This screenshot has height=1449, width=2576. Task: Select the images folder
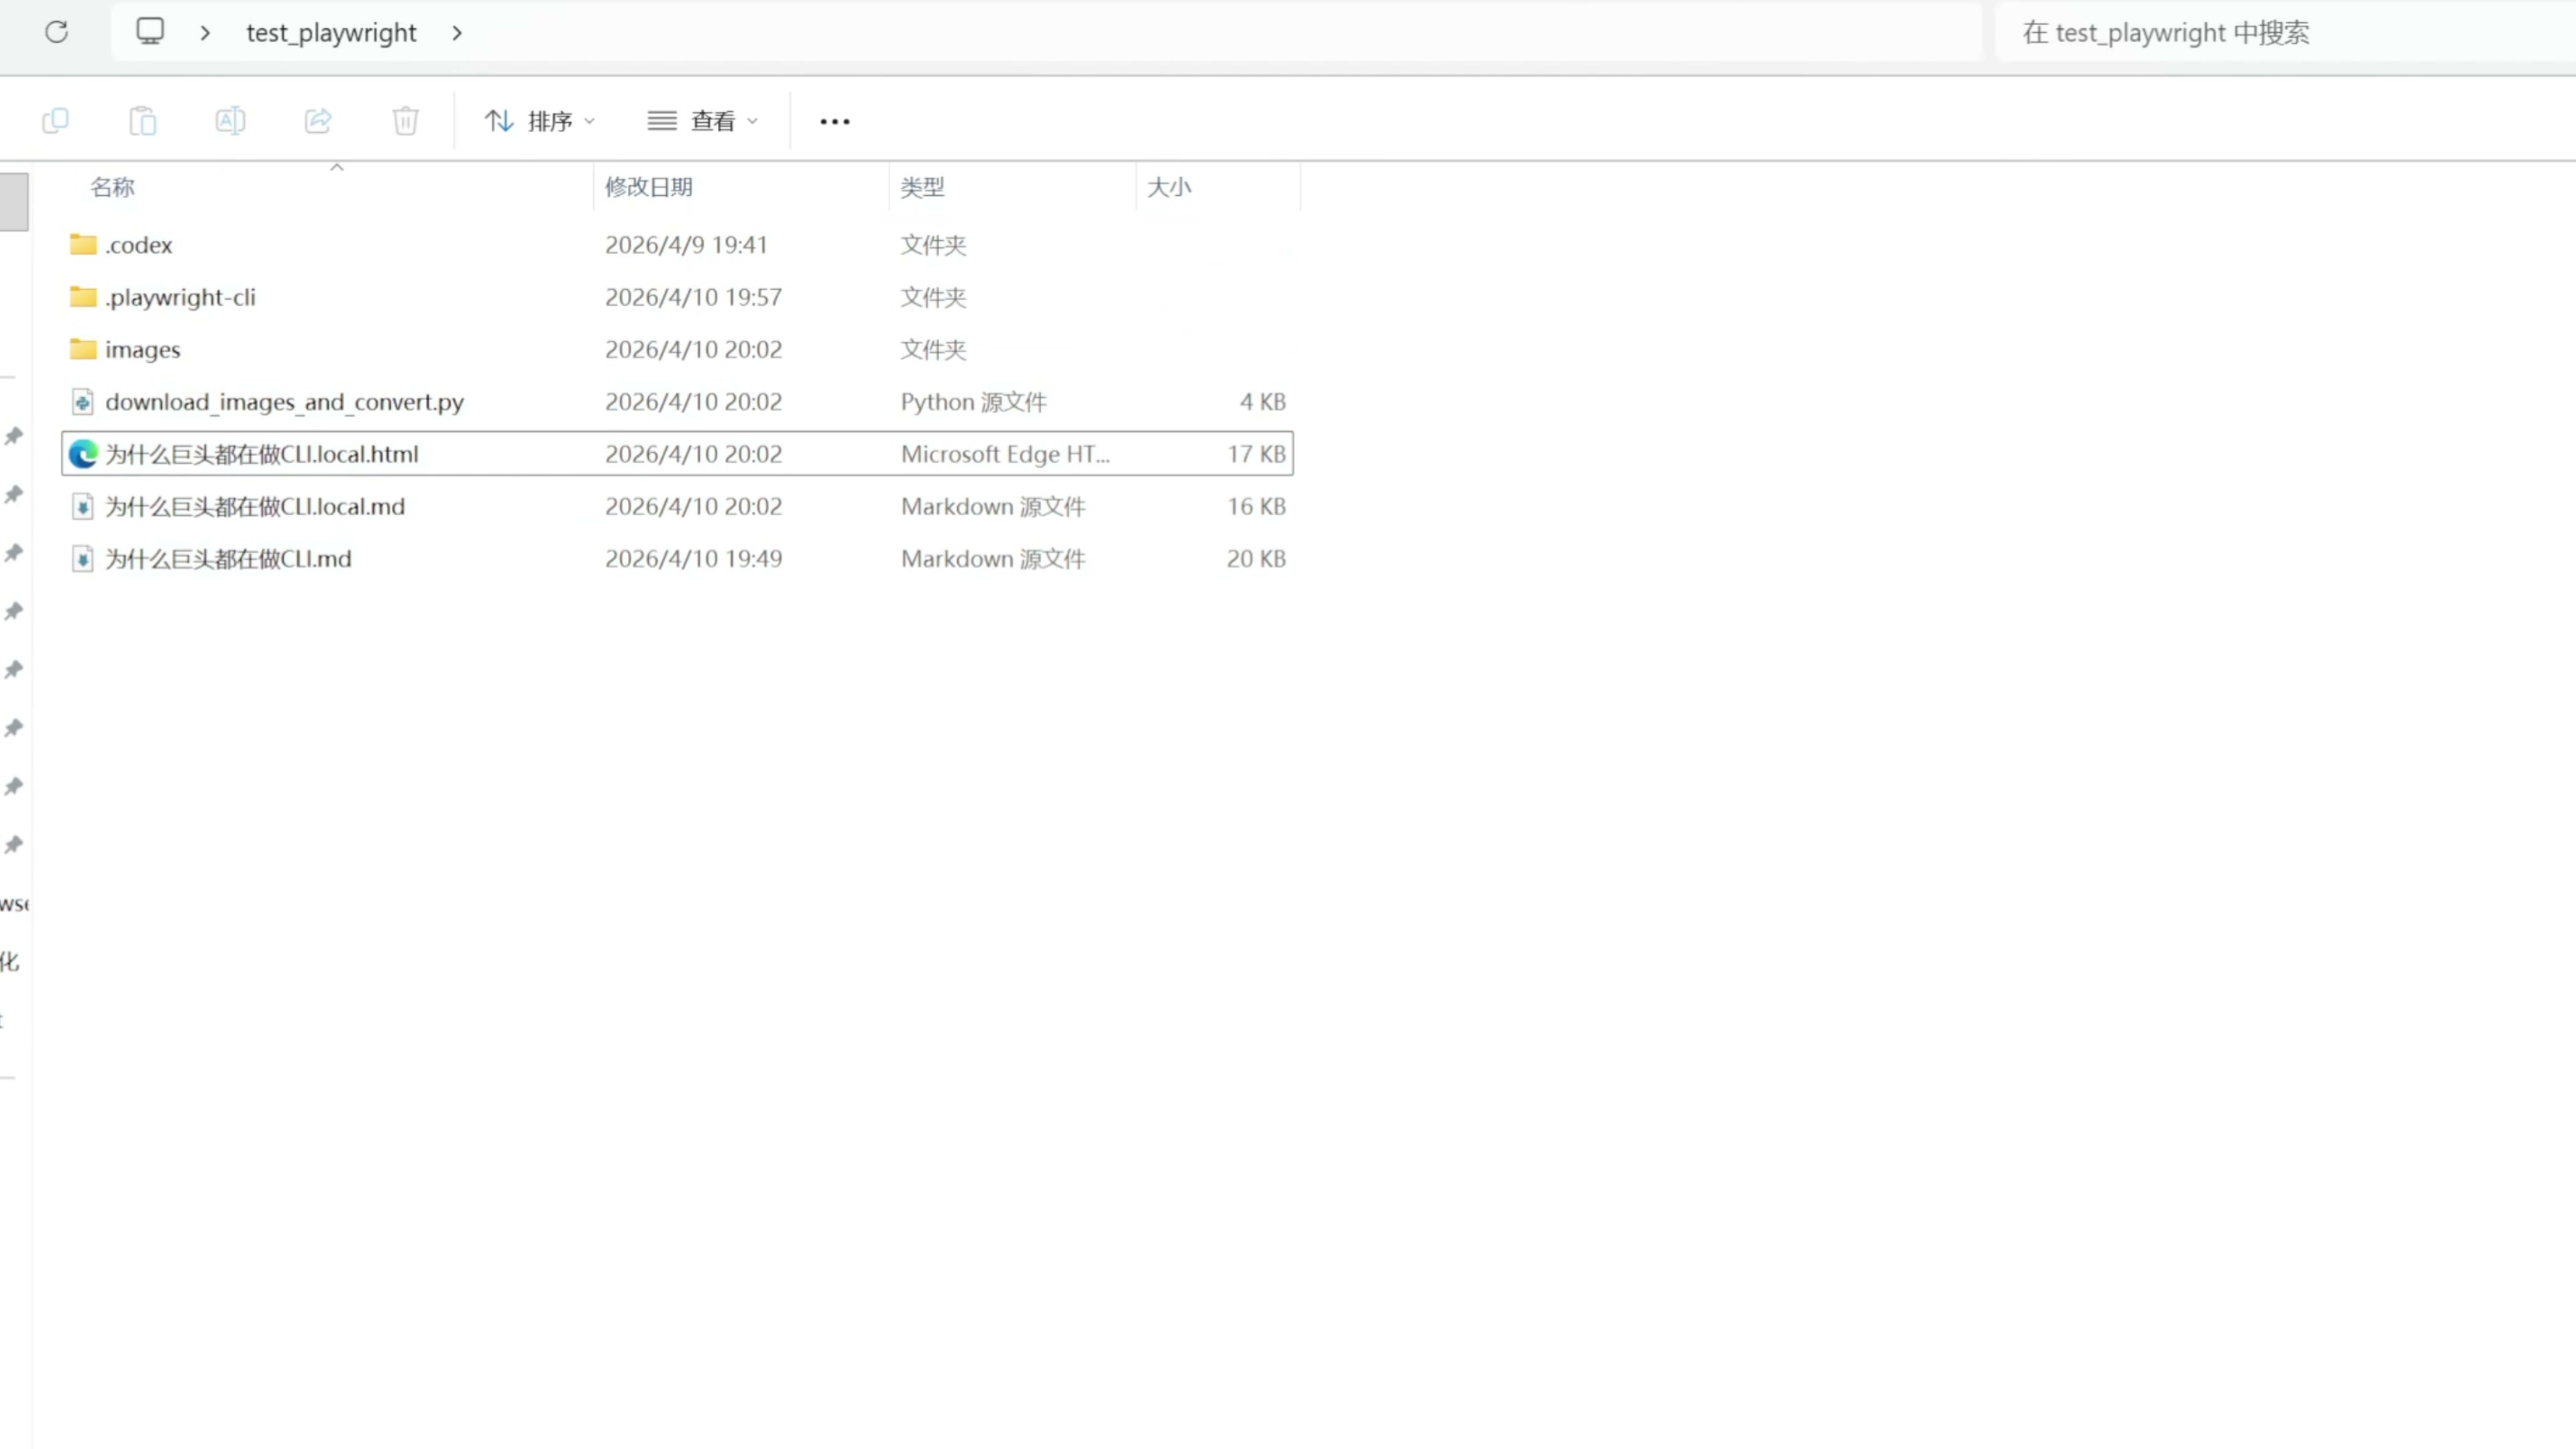pos(142,350)
